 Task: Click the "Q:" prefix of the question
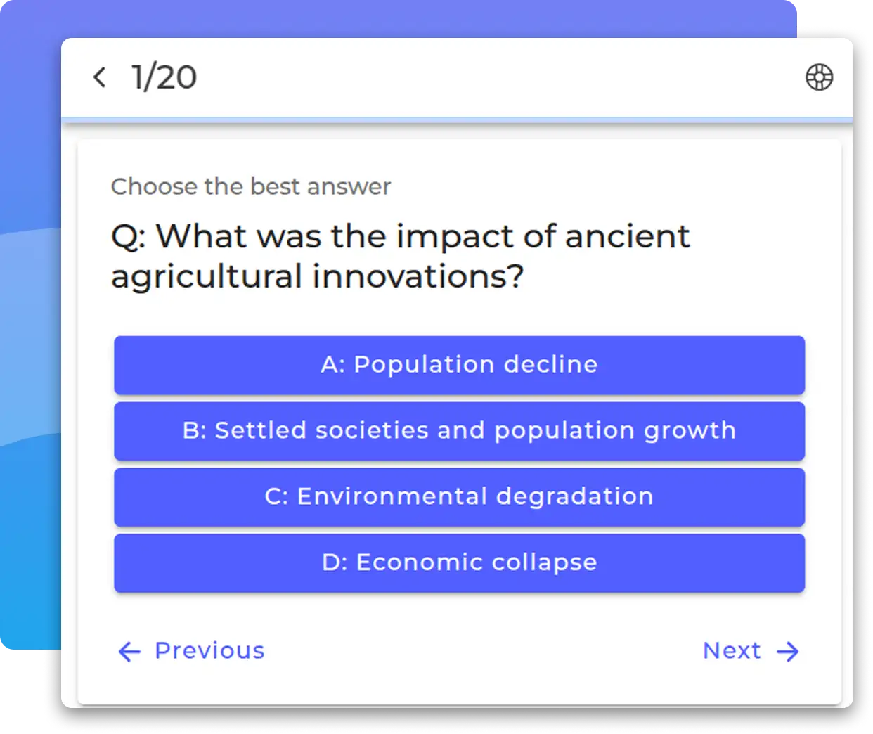tap(128, 237)
